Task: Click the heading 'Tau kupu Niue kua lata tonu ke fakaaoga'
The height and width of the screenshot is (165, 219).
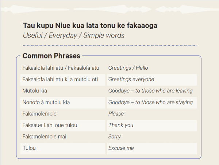Action: pyautogui.click(x=90, y=26)
